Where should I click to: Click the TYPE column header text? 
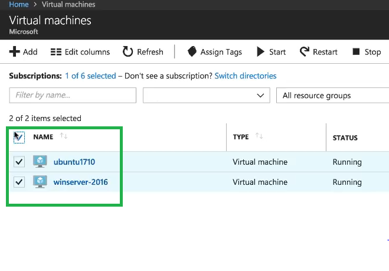coord(241,137)
